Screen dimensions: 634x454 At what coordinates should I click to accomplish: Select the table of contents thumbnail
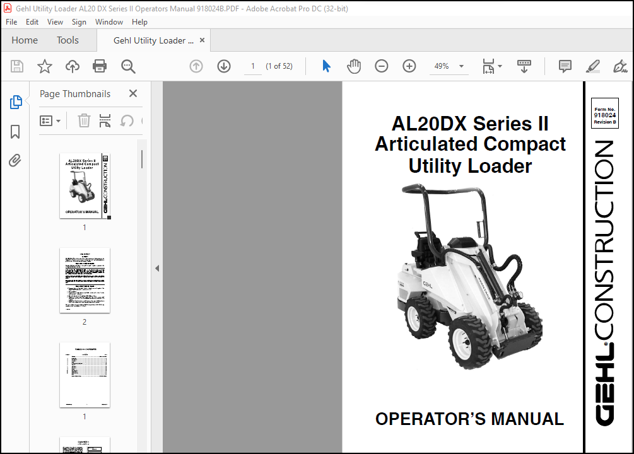85,375
